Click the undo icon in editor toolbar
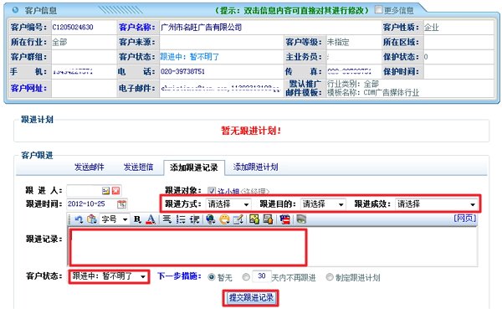Viewport: 502px width, 309px height. point(79,219)
